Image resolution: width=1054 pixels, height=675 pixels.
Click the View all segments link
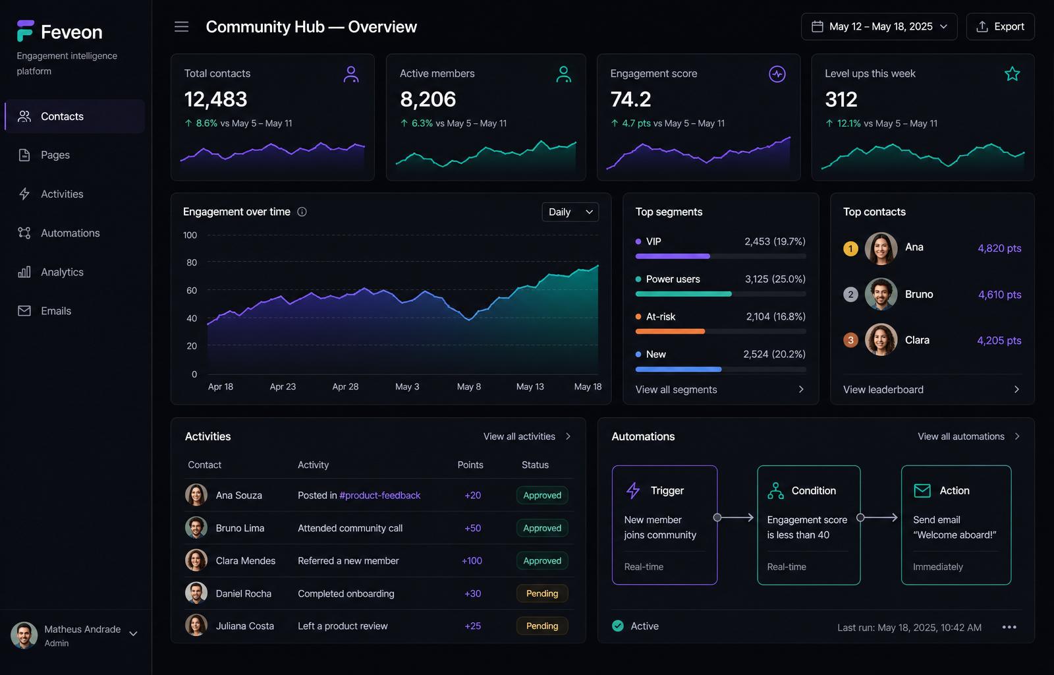[x=676, y=390]
